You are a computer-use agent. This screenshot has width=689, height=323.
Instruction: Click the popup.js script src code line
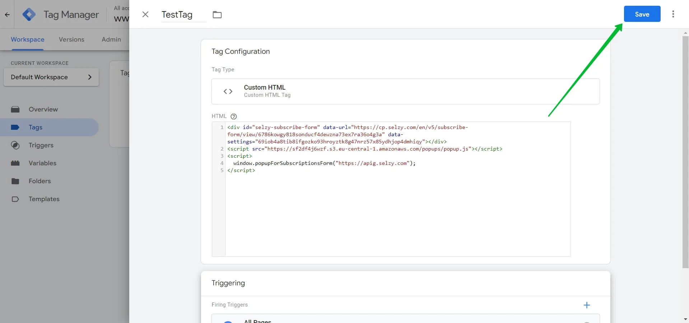coord(365,149)
